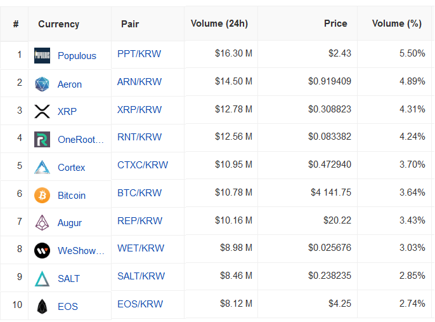Open the CTXC/KRW pair link
This screenshot has width=435, height=322.
coord(143,165)
